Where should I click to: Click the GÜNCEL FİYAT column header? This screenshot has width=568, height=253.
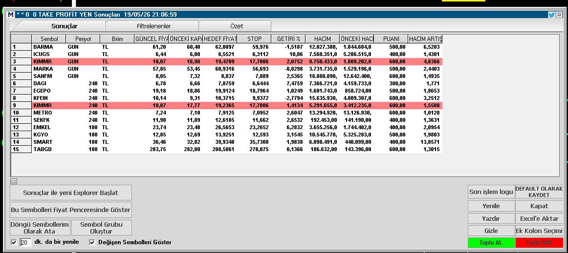click(x=152, y=39)
